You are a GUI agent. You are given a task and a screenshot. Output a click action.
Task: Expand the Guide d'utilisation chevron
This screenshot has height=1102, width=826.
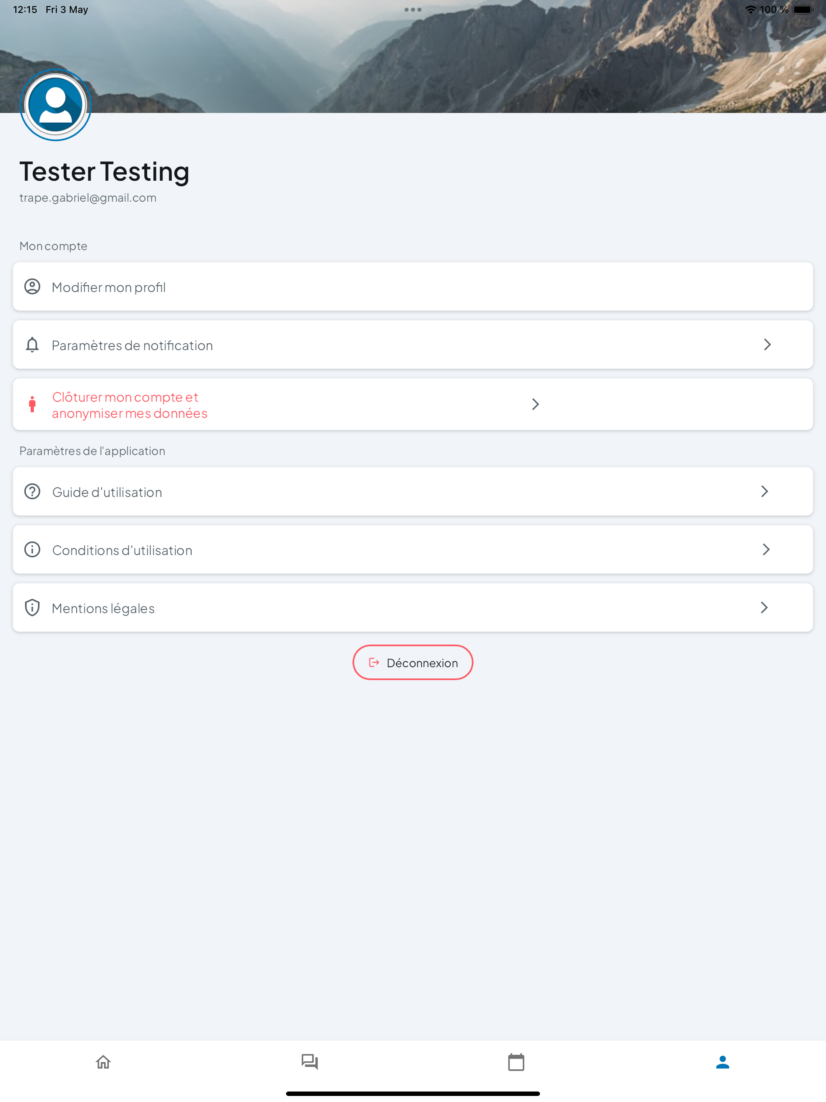pyautogui.click(x=765, y=492)
